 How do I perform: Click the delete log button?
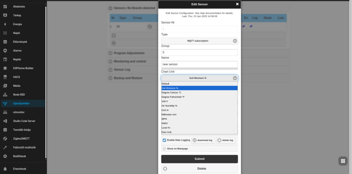tap(226, 140)
